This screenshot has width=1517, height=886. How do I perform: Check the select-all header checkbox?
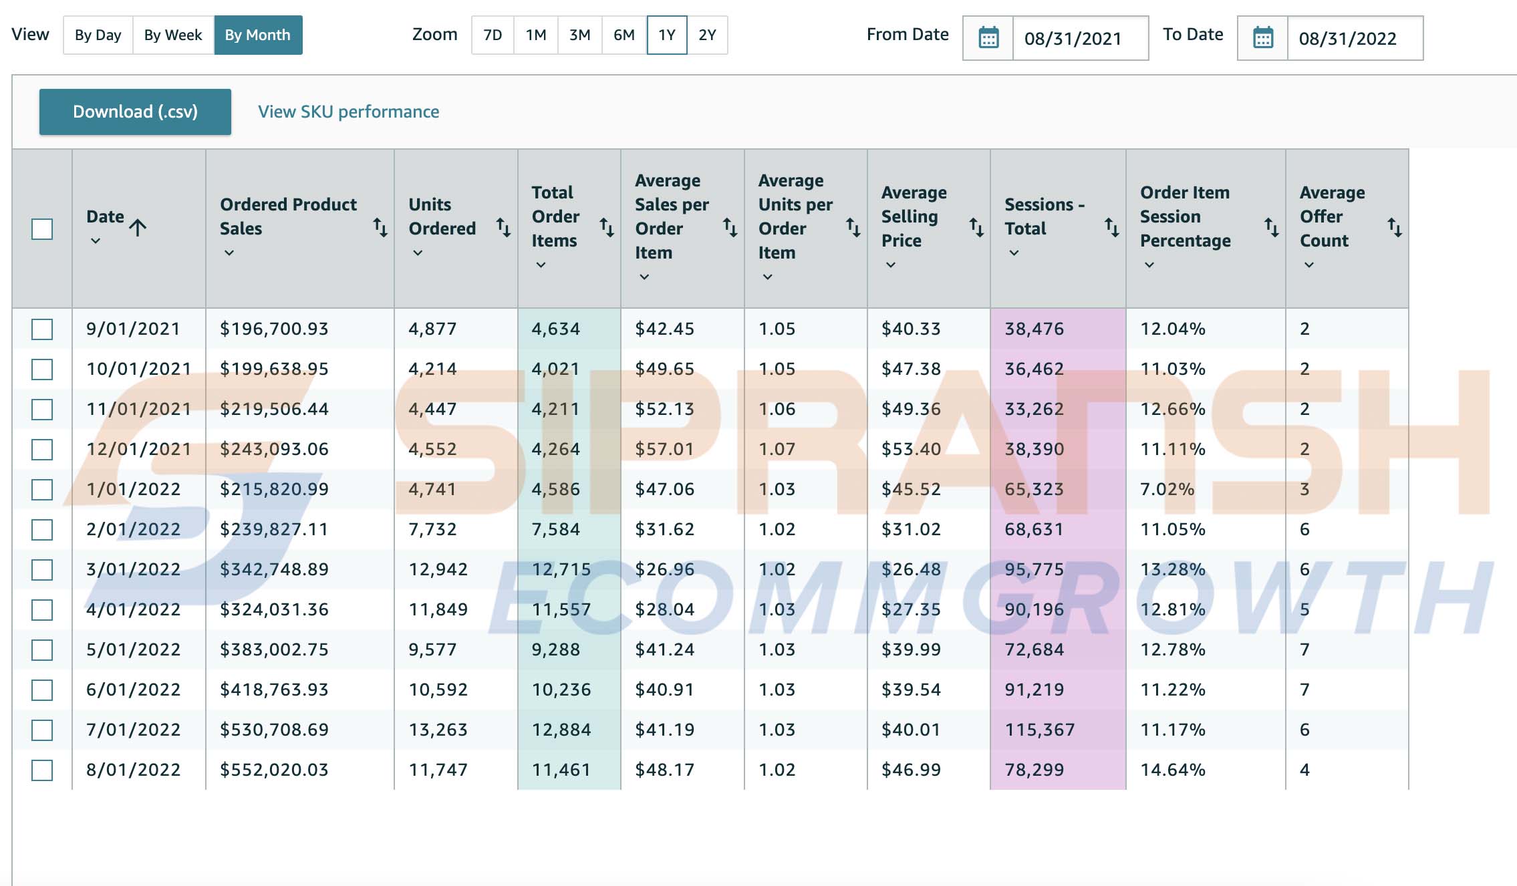point(42,229)
